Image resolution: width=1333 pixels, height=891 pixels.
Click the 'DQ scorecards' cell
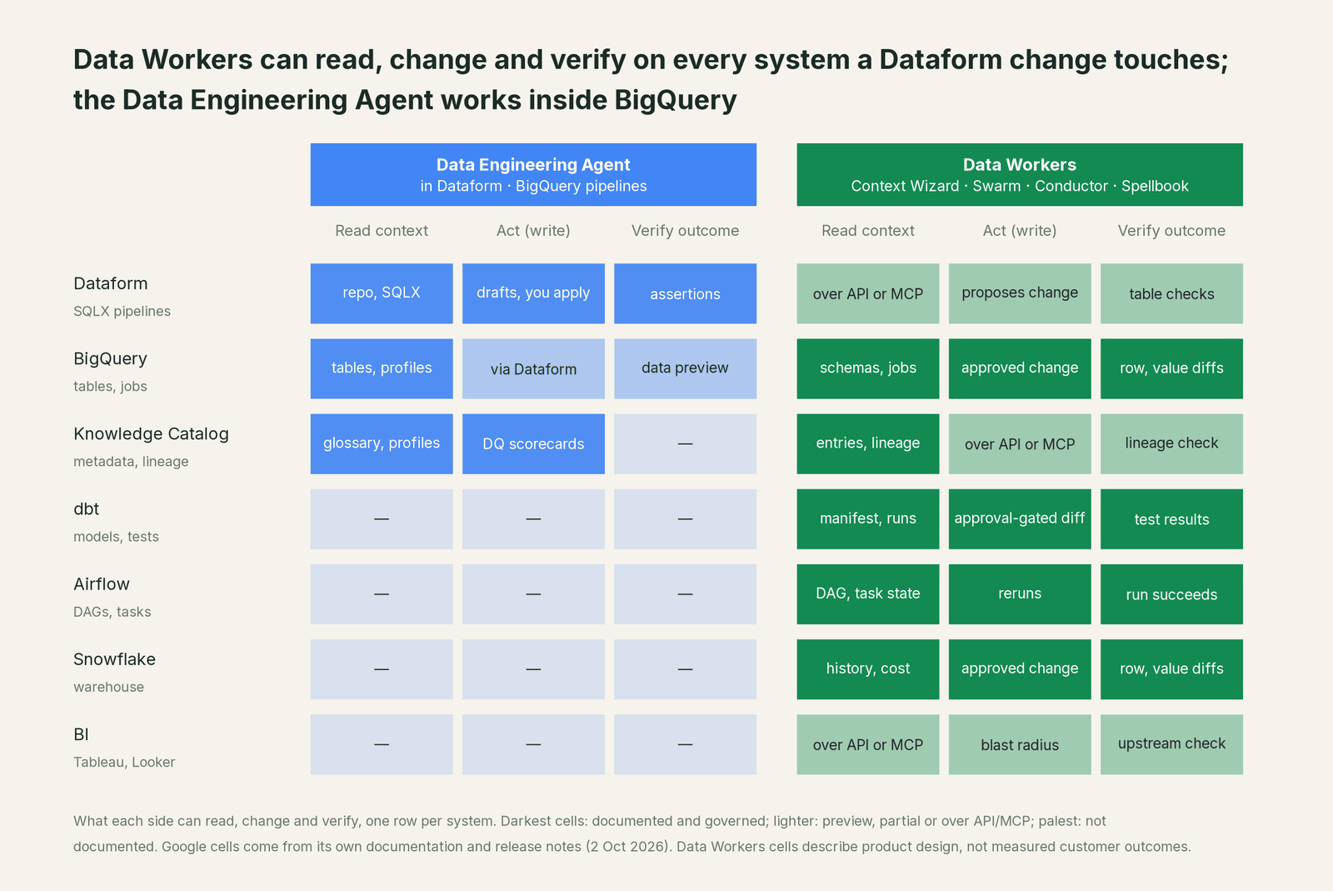(x=533, y=443)
